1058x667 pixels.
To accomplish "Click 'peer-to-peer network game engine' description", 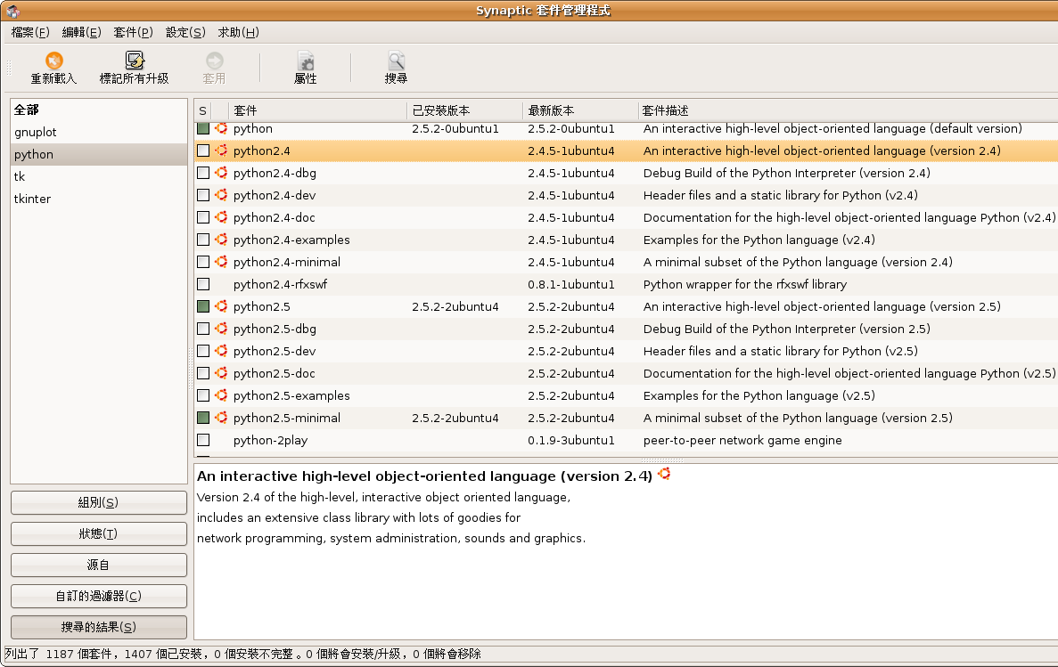I will (x=742, y=440).
